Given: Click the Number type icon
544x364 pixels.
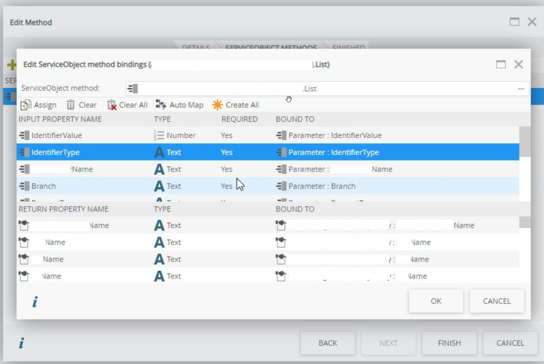Looking at the screenshot, I should (x=159, y=135).
